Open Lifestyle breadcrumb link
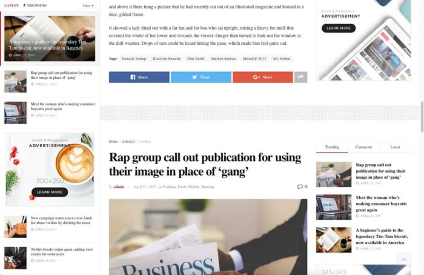424x275 pixels. click(128, 141)
